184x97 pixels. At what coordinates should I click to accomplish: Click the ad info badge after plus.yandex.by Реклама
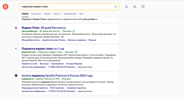[x=74, y=31]
